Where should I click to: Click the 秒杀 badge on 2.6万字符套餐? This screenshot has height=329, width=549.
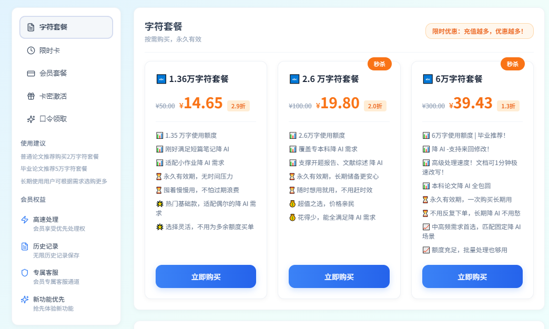tap(379, 64)
